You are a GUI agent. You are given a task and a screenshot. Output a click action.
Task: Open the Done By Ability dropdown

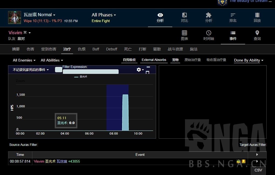coord(249,60)
